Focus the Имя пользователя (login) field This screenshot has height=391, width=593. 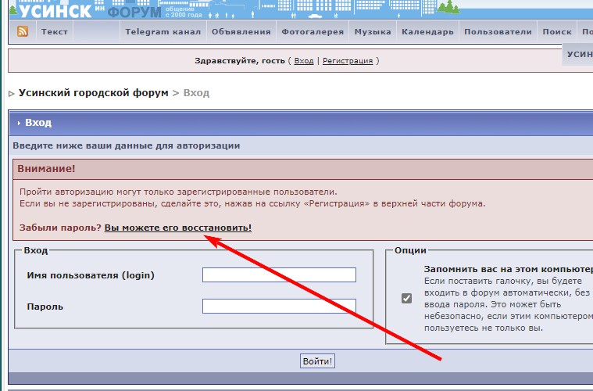[279, 274]
